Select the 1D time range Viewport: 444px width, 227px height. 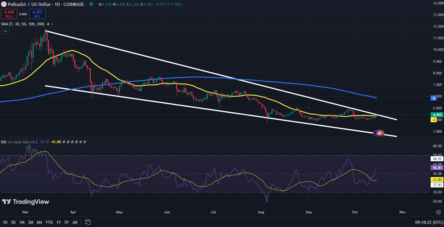[5, 222]
